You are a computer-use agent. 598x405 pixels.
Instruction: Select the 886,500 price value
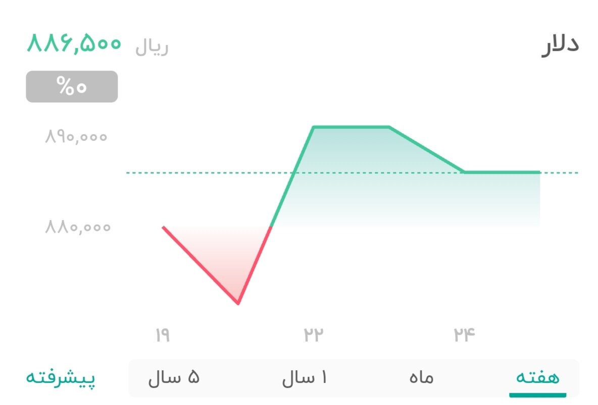coord(74,45)
